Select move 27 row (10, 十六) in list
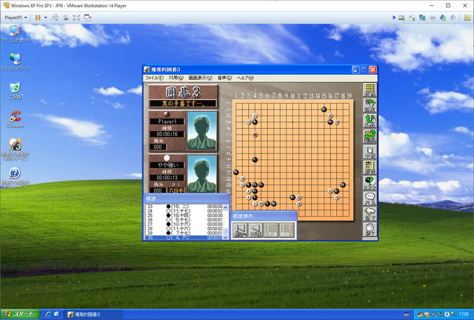The height and width of the screenshot is (320, 474). coord(184,224)
